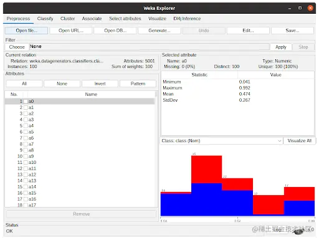Viewport: 319px width, 240px height.
Task: Click the Generate... button
Action: (159, 31)
